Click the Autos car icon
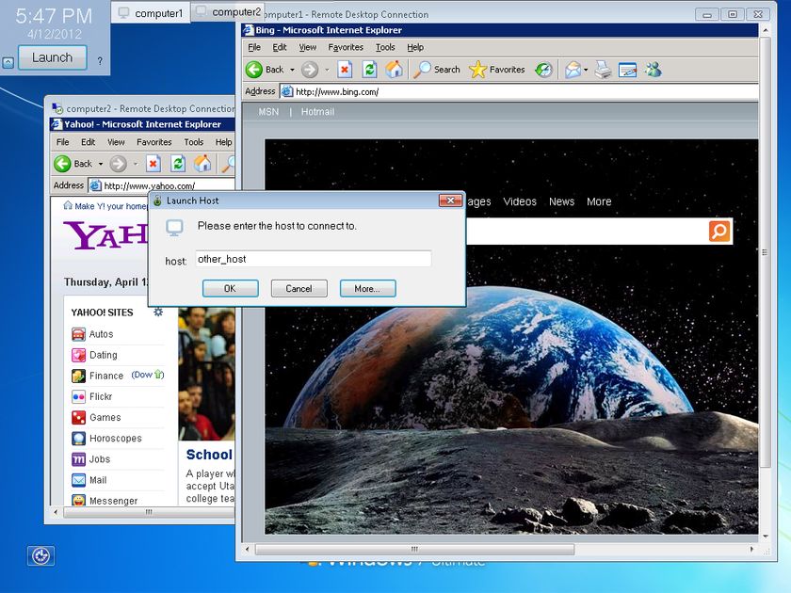 [78, 334]
